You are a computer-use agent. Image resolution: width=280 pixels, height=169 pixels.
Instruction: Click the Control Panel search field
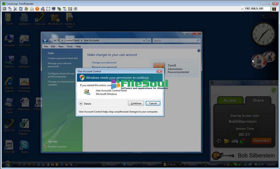pos(174,40)
